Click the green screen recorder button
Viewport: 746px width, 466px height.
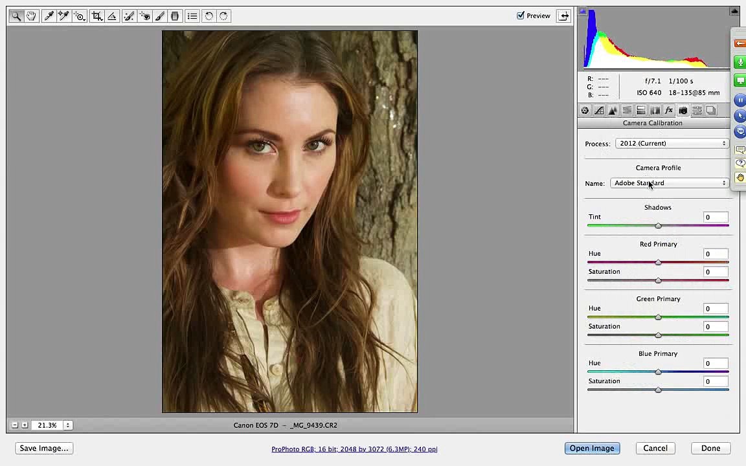pos(740,81)
